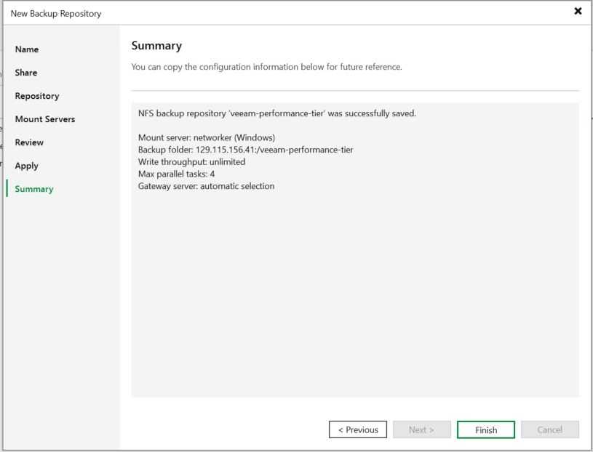Click the disabled Next button

pos(422,429)
